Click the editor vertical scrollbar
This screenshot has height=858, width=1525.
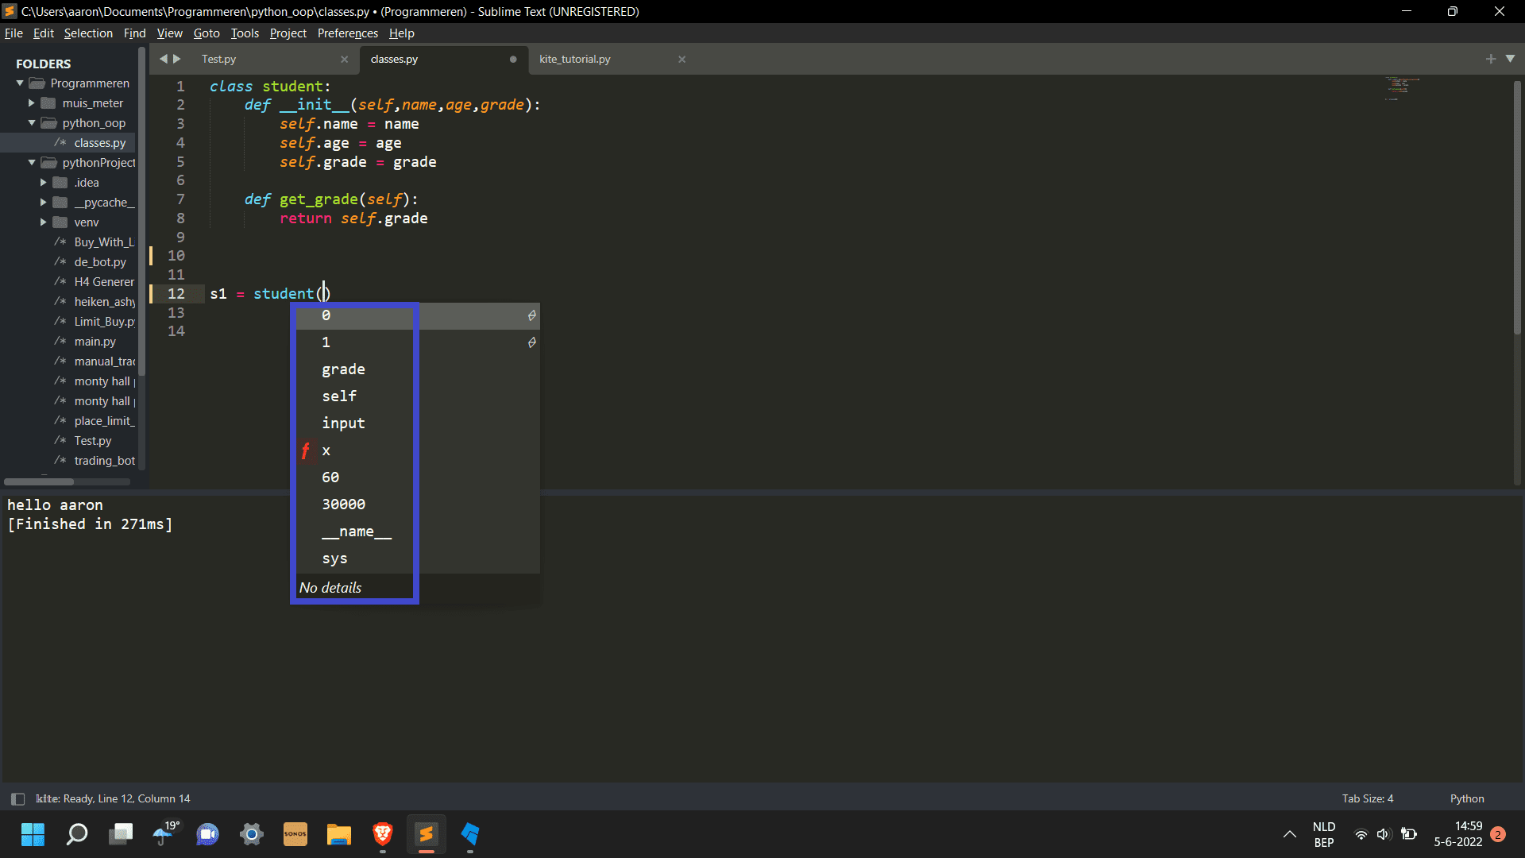point(1517,207)
